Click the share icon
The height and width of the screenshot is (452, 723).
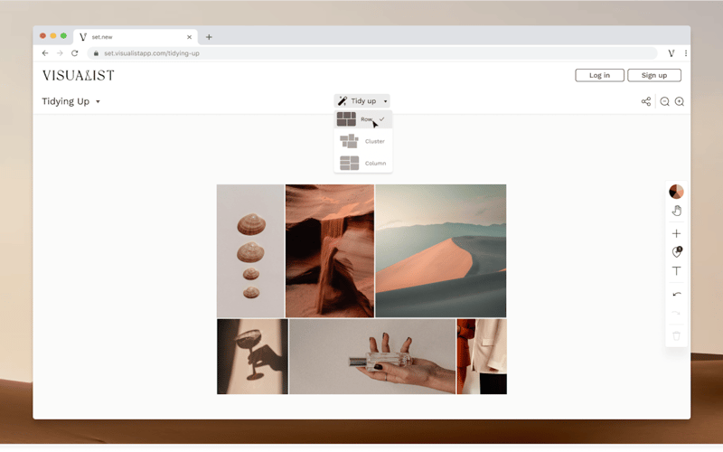click(646, 101)
